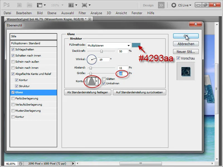The width and height of the screenshot is (223, 167).
Task: Open Mini Bridge with the Mb icon
Action: click(x=30, y=5)
